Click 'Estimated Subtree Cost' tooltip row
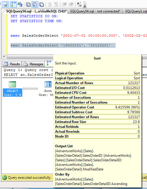The image size is (147, 189). coord(97,112)
